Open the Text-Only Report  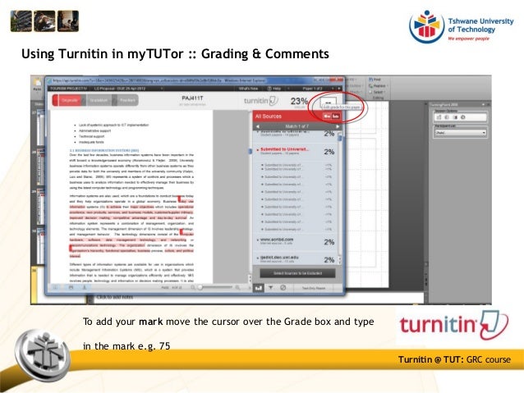coord(314,288)
